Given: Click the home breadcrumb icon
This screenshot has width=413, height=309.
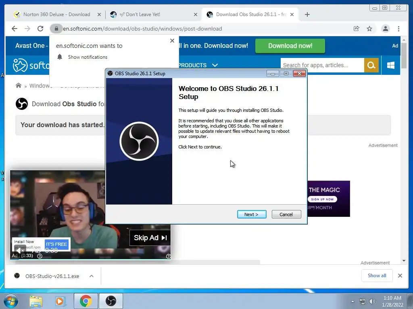Looking at the screenshot, I should [x=19, y=85].
